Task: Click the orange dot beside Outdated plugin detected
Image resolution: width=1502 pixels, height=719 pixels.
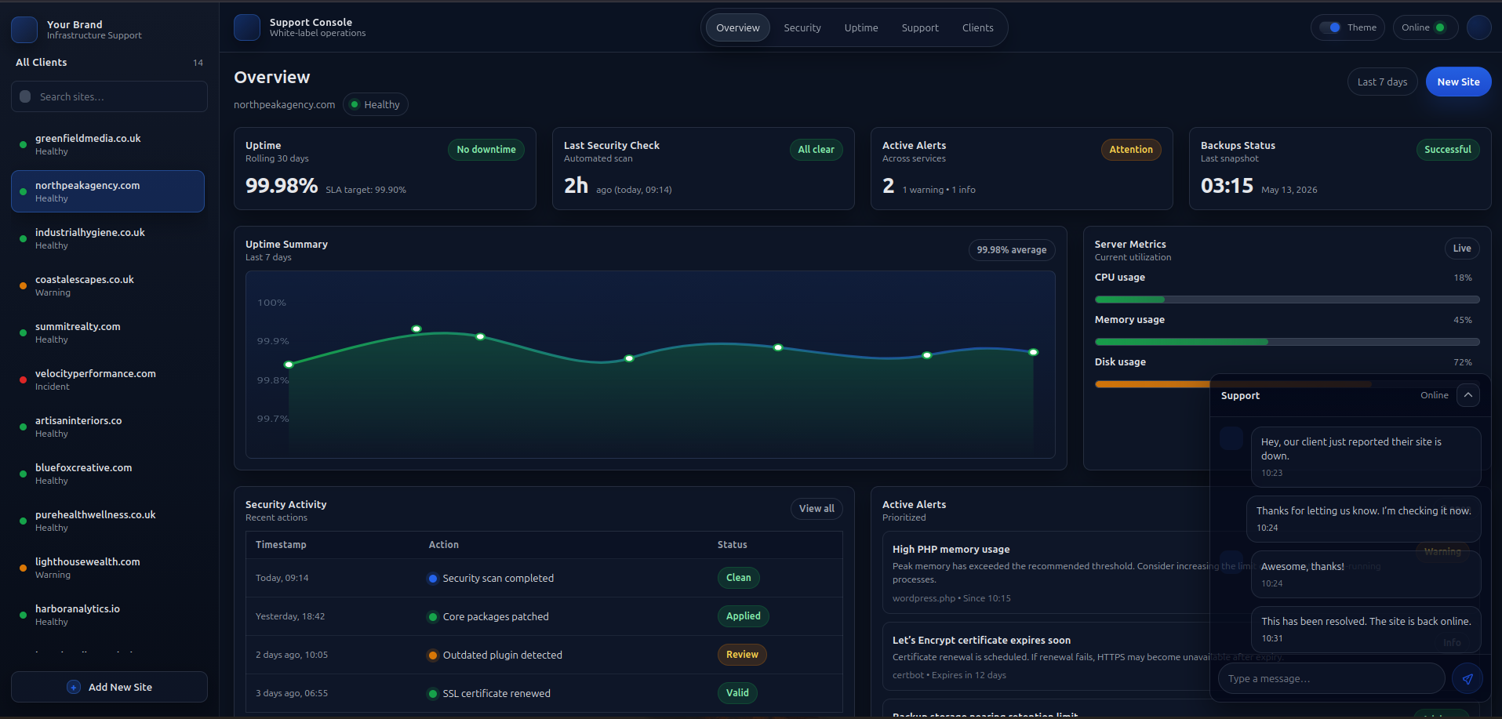Action: [432, 655]
